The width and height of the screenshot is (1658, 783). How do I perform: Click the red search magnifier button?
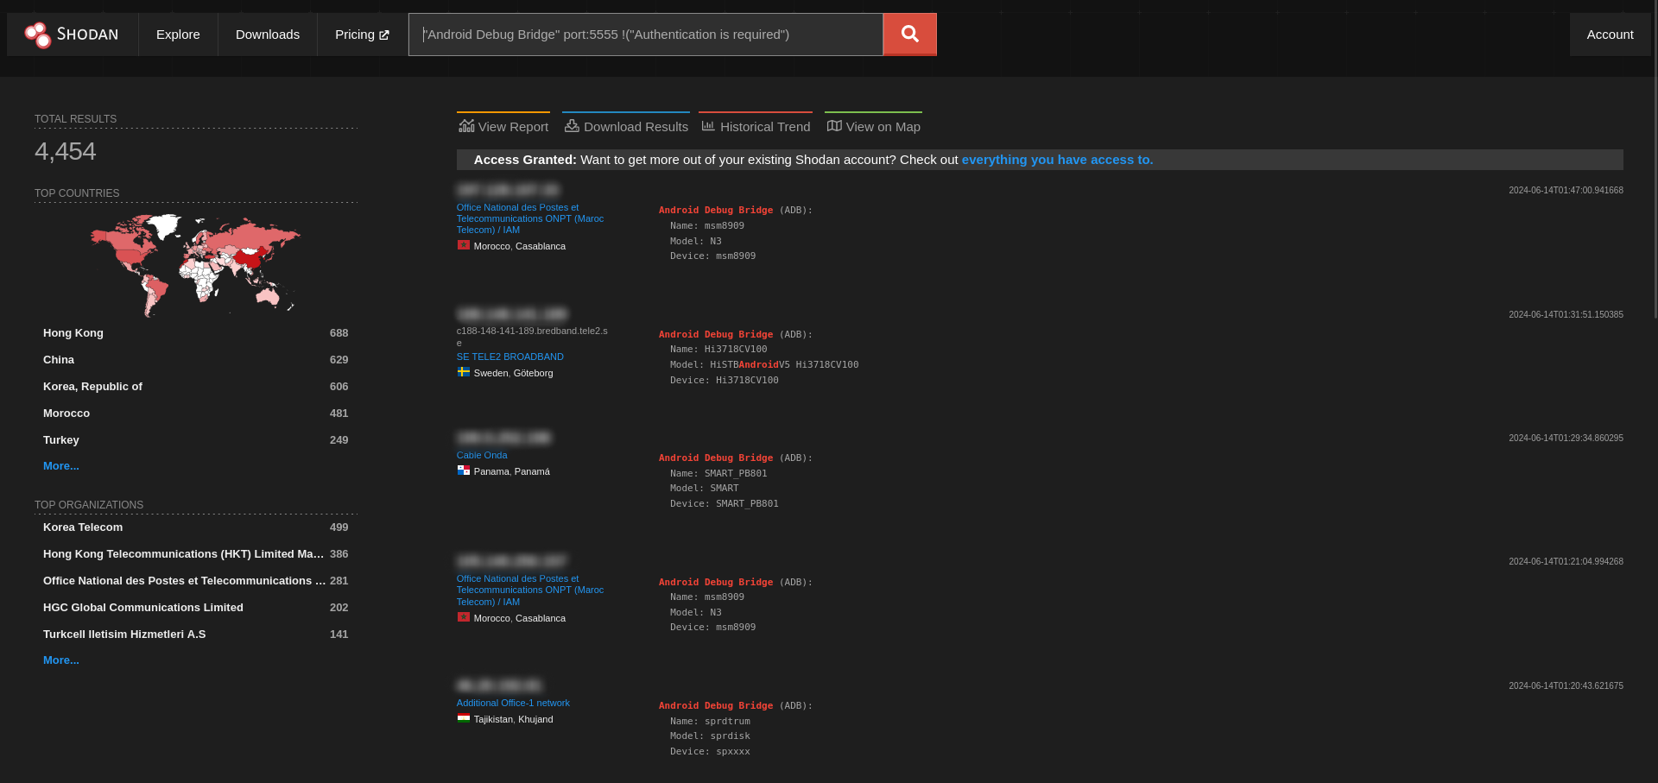coord(909,35)
